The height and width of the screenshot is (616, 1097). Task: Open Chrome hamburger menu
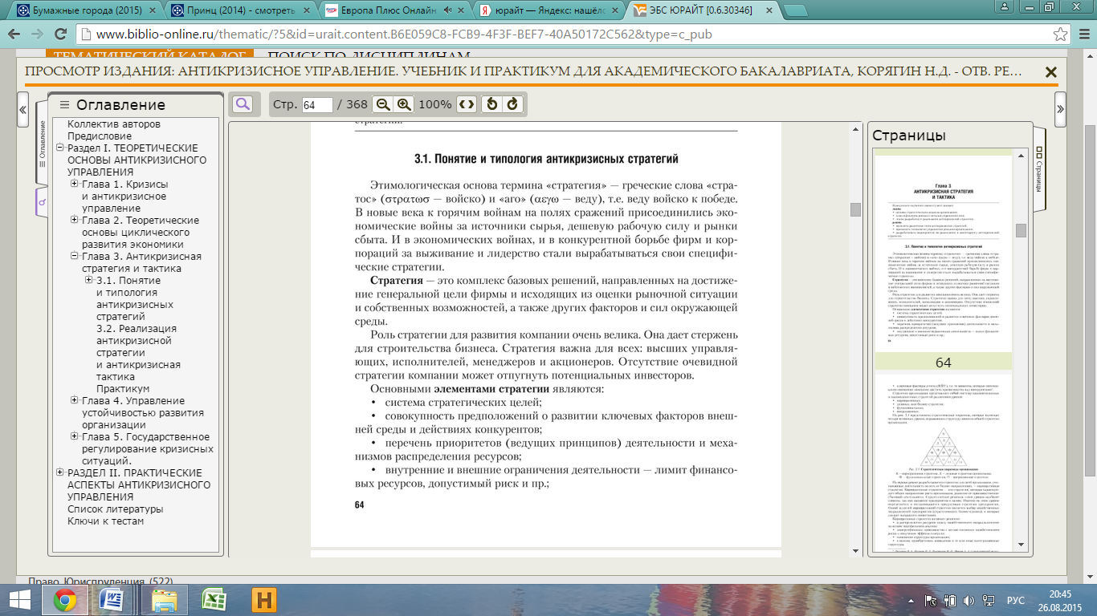[1083, 35]
